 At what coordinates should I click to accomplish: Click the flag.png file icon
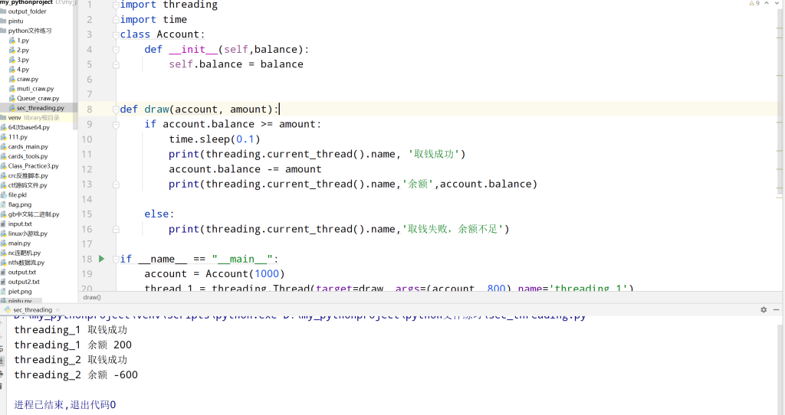(4, 204)
